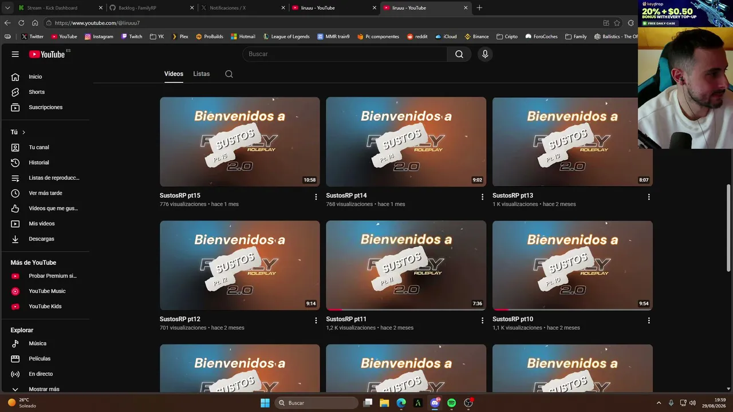Select the Vídeos channel tab
733x412 pixels.
(174, 74)
